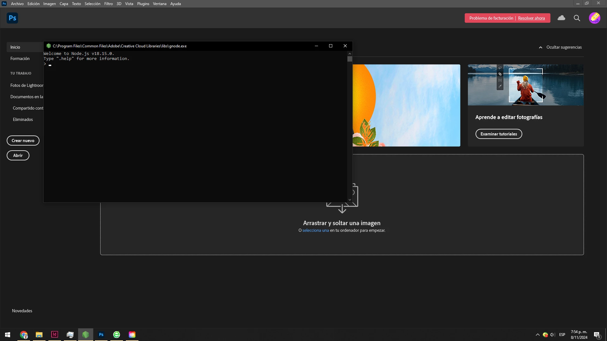Viewport: 607px width, 341px height.
Task: Click Examinar tutoriales button
Action: coord(499,134)
